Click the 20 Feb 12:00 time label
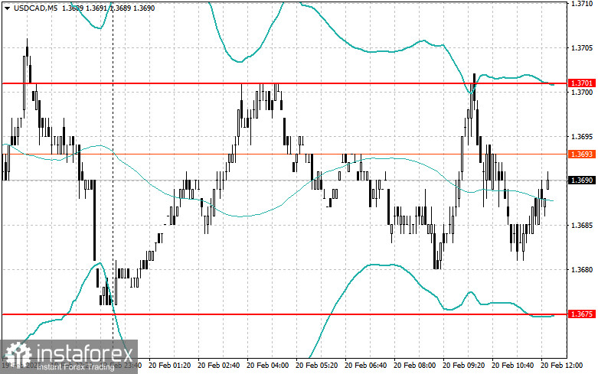This screenshot has height=374, width=598. click(562, 366)
